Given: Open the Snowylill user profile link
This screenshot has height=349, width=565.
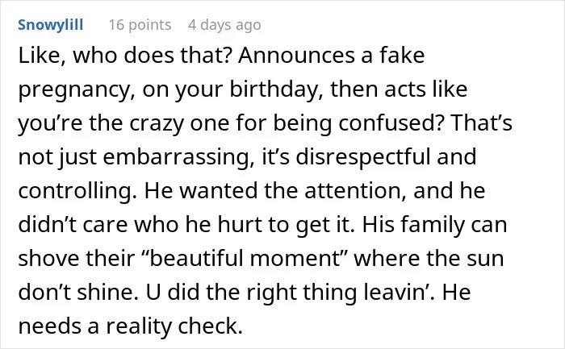Looking at the screenshot, I should pyautogui.click(x=50, y=25).
